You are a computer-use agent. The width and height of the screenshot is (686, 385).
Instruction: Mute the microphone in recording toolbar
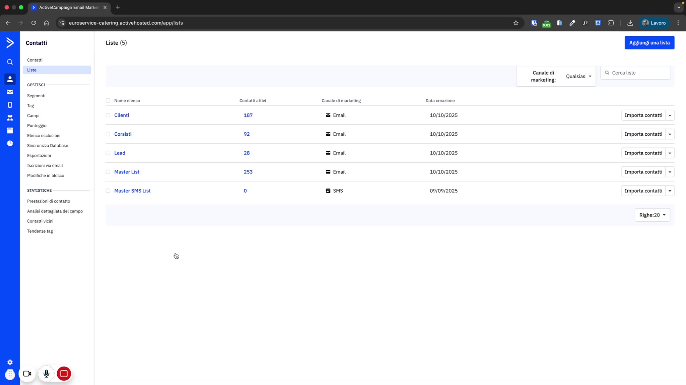click(x=46, y=374)
